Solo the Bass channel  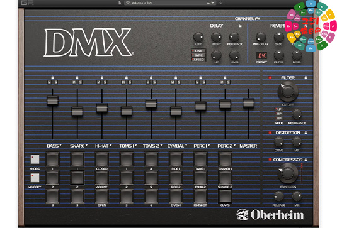[x=55, y=82]
